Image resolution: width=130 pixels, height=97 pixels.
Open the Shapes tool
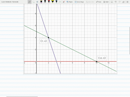[70, 2]
